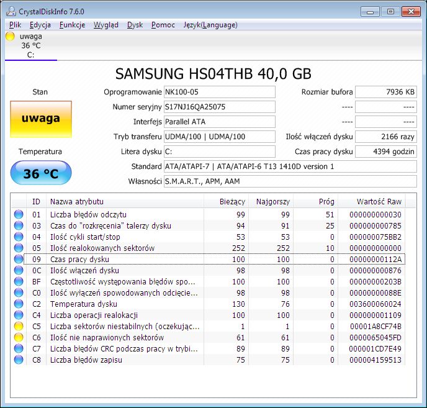This screenshot has width=427, height=408.
Task: Click the Próg column header
Action: (x=316, y=201)
